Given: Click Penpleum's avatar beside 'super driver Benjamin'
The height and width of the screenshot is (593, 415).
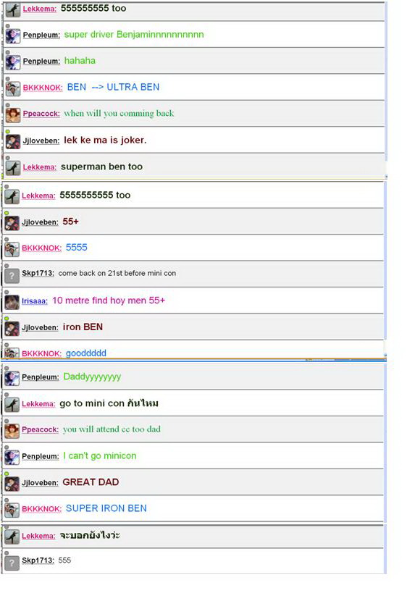Looking at the screenshot, I should point(13,36).
